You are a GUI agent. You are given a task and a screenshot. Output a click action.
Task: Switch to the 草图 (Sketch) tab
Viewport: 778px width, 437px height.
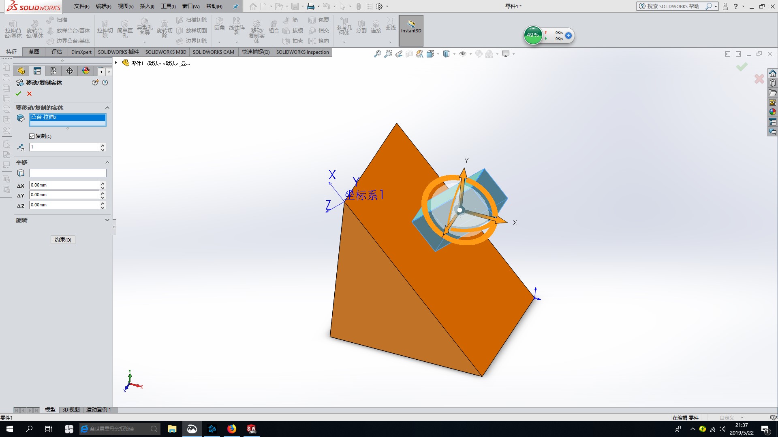(x=34, y=52)
